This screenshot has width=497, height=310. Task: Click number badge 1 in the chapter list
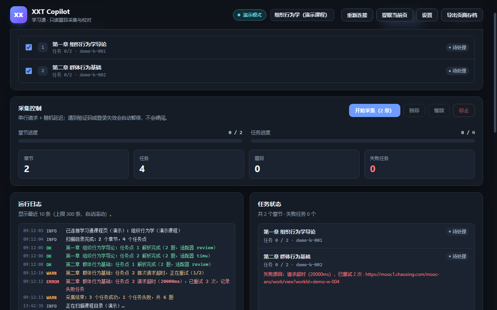click(x=43, y=47)
